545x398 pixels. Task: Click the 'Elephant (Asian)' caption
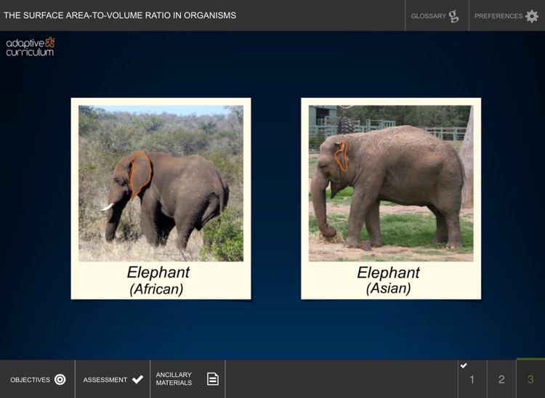point(388,280)
